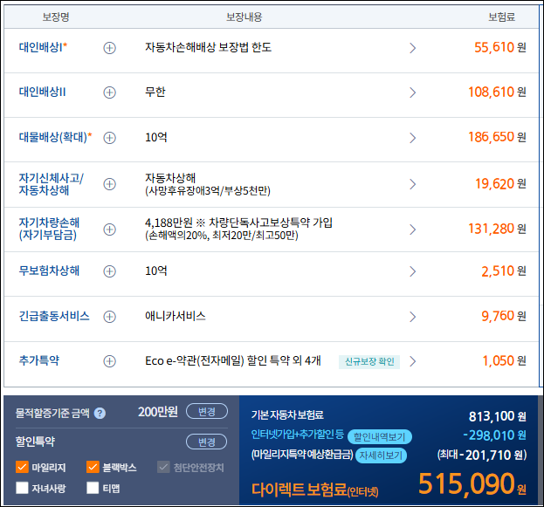Click the plus icon for 자기차량손해
Viewport: 544px width, 507px height.
tap(110, 230)
